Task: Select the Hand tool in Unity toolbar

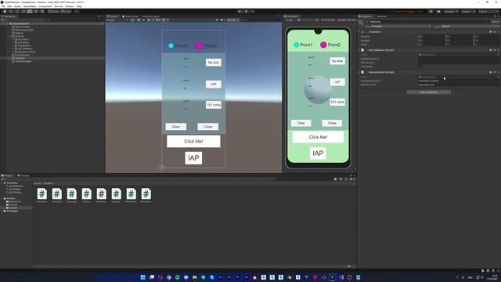Action: 5,12
